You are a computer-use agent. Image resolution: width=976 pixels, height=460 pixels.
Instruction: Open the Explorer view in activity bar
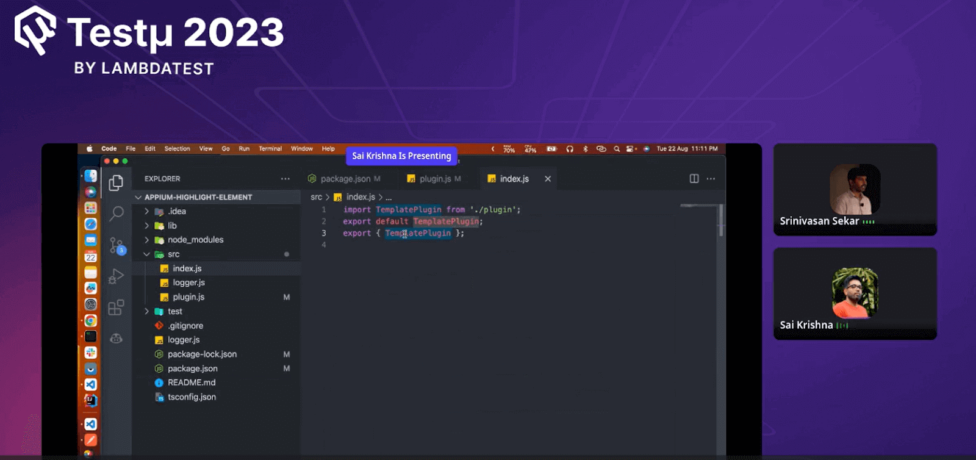[x=116, y=182]
